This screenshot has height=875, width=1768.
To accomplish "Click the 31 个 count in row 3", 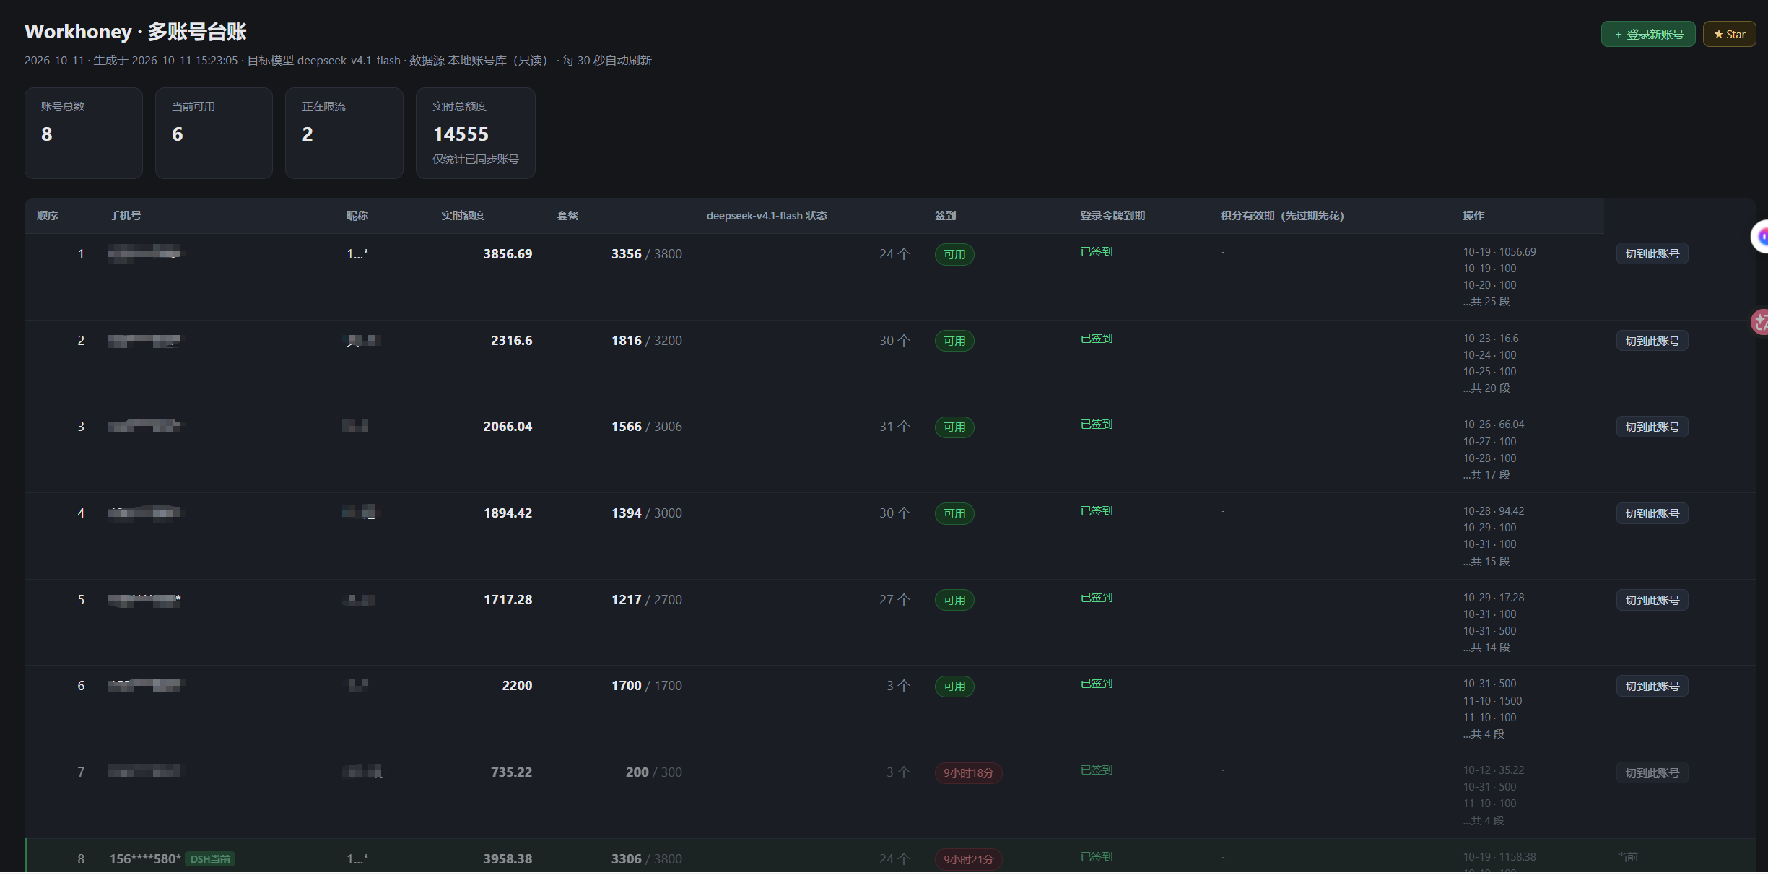I will [x=895, y=427].
